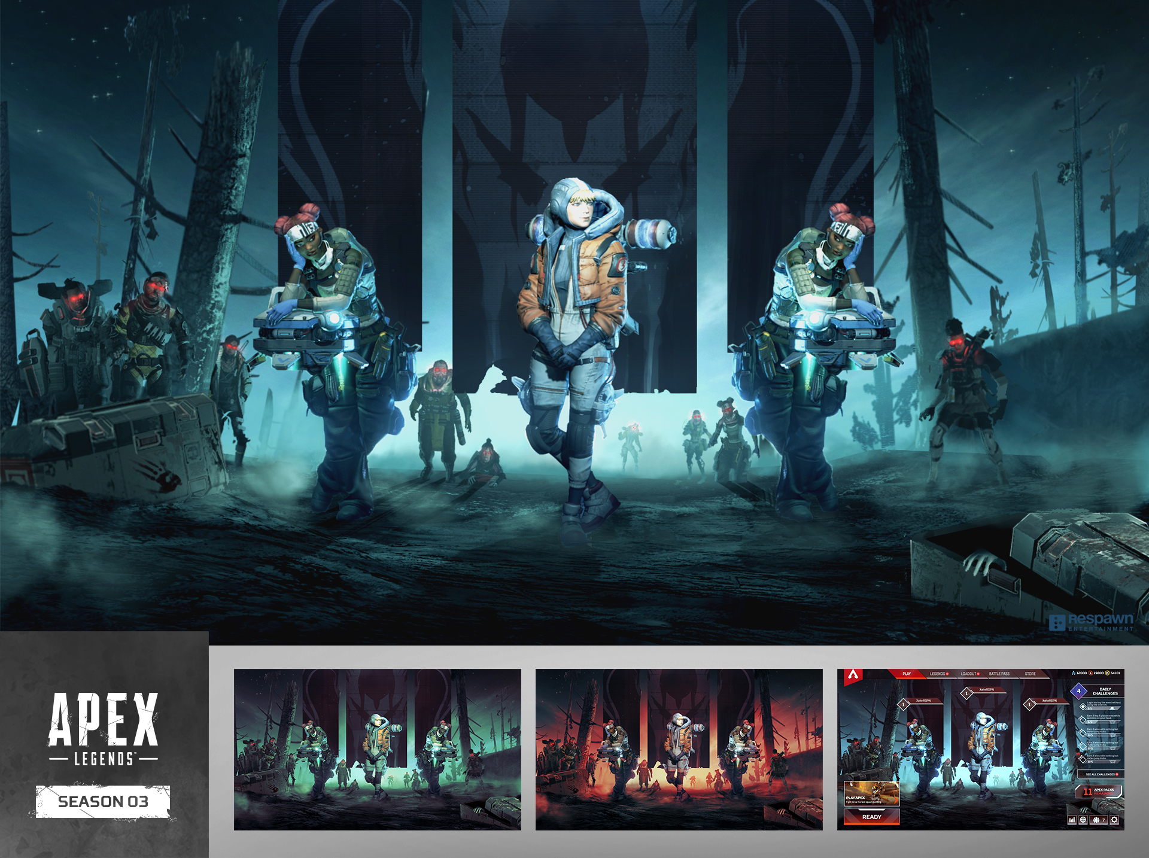1149x858 pixels.
Task: Open the Store tab
Action: 1030,674
